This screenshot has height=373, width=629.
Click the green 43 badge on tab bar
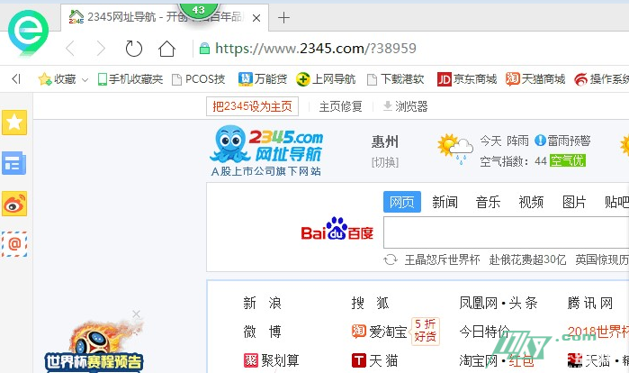199,10
